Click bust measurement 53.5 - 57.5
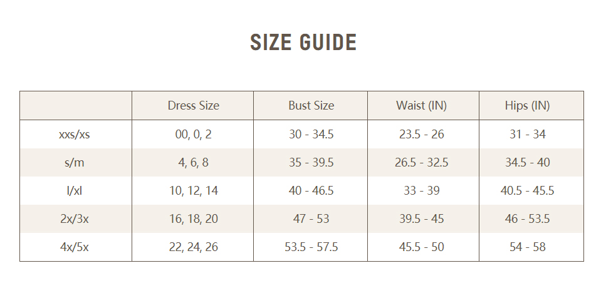Viewport: 601px width, 293px height. pos(311,247)
